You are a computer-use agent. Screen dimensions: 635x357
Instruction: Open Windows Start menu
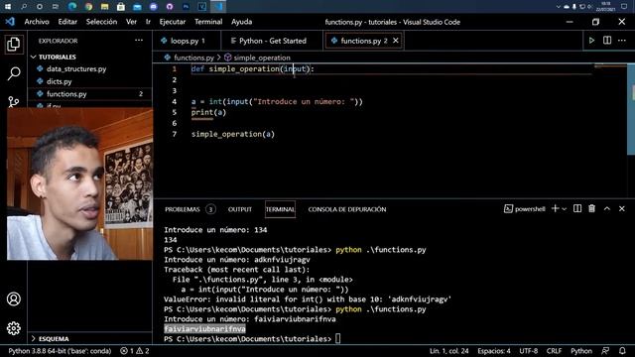tap(8, 6)
